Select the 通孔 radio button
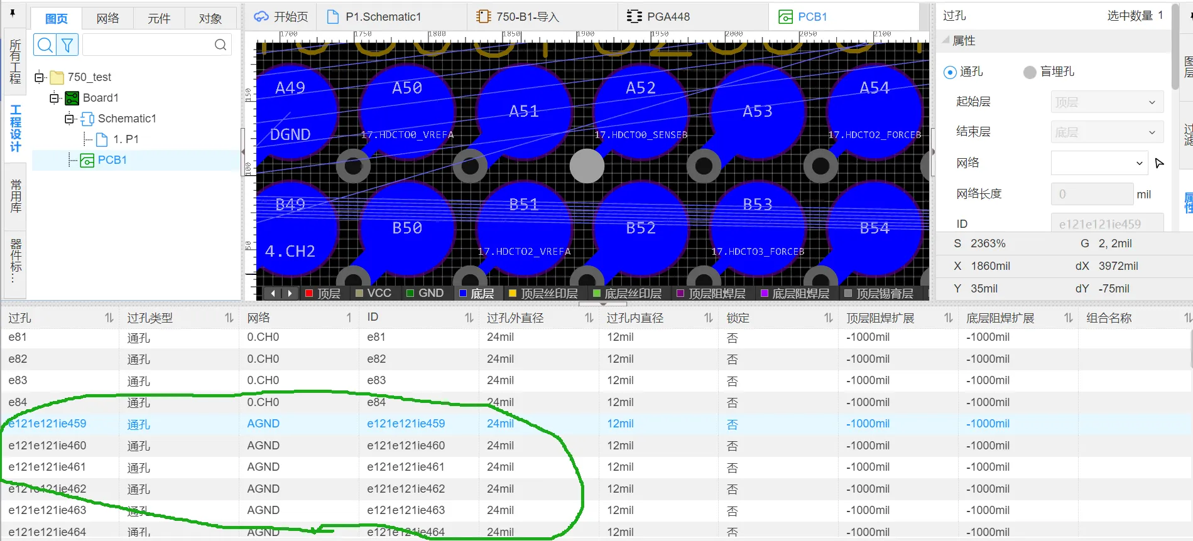Viewport: 1193px width, 541px height. [x=950, y=72]
